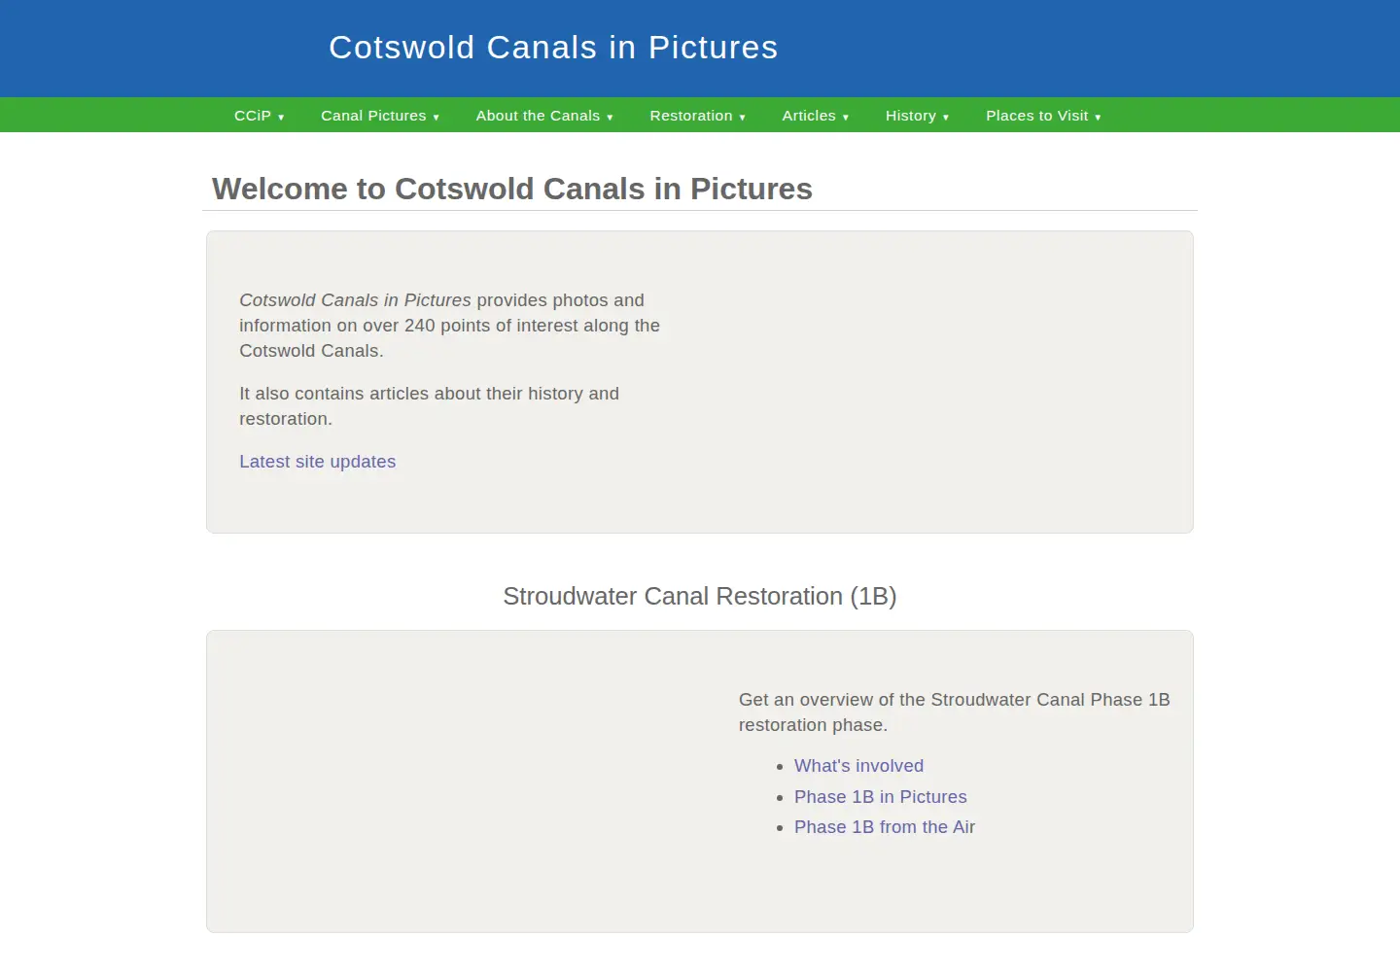The width and height of the screenshot is (1400, 972).
Task: Expand the Canal Pictures menu
Action: click(380, 116)
